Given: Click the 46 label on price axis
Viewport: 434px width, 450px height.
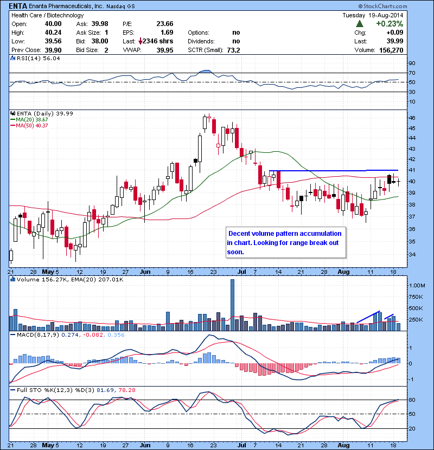Looking at the screenshot, I should coord(412,118).
